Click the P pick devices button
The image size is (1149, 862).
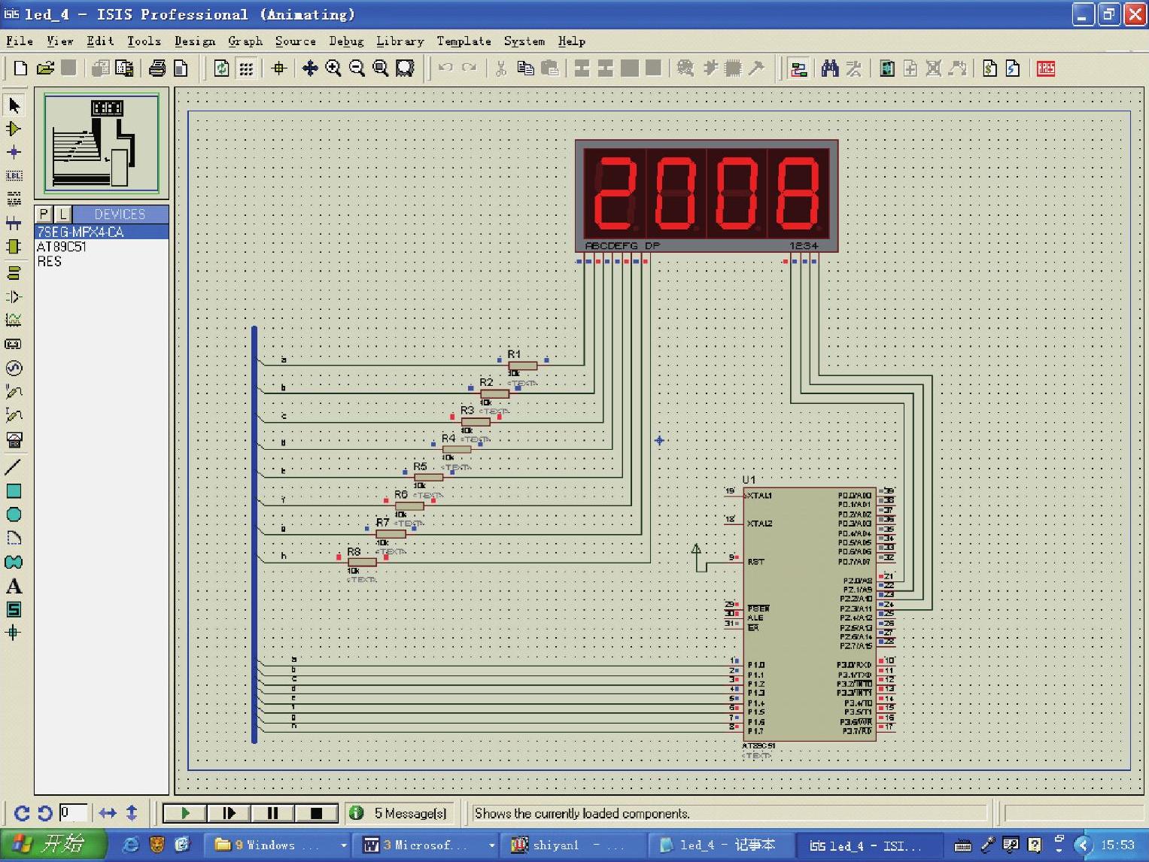coord(44,214)
